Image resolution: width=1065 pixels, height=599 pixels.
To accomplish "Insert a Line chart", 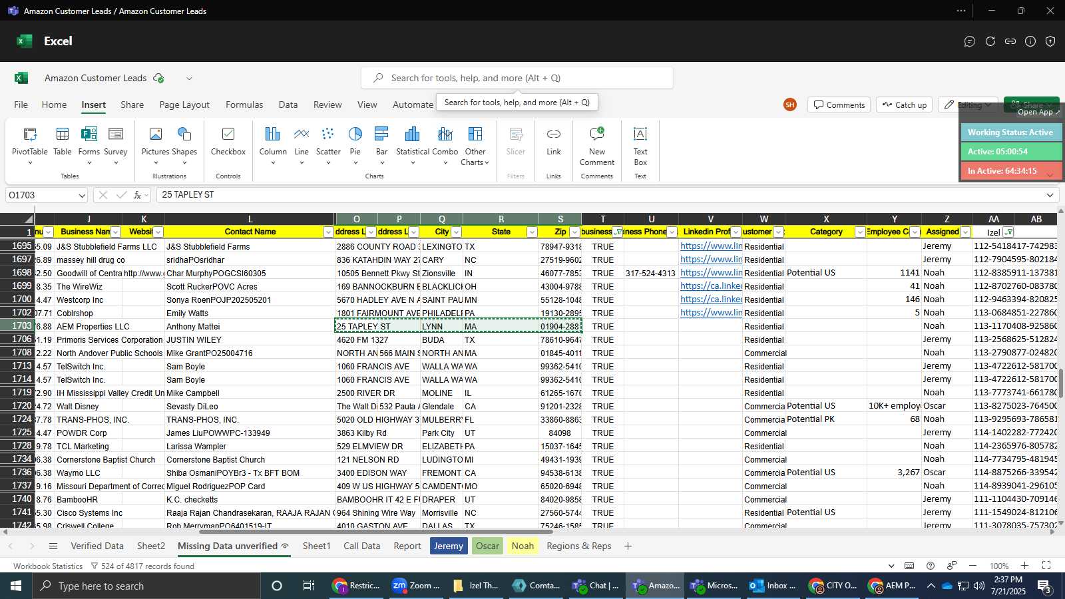I will click(x=302, y=145).
